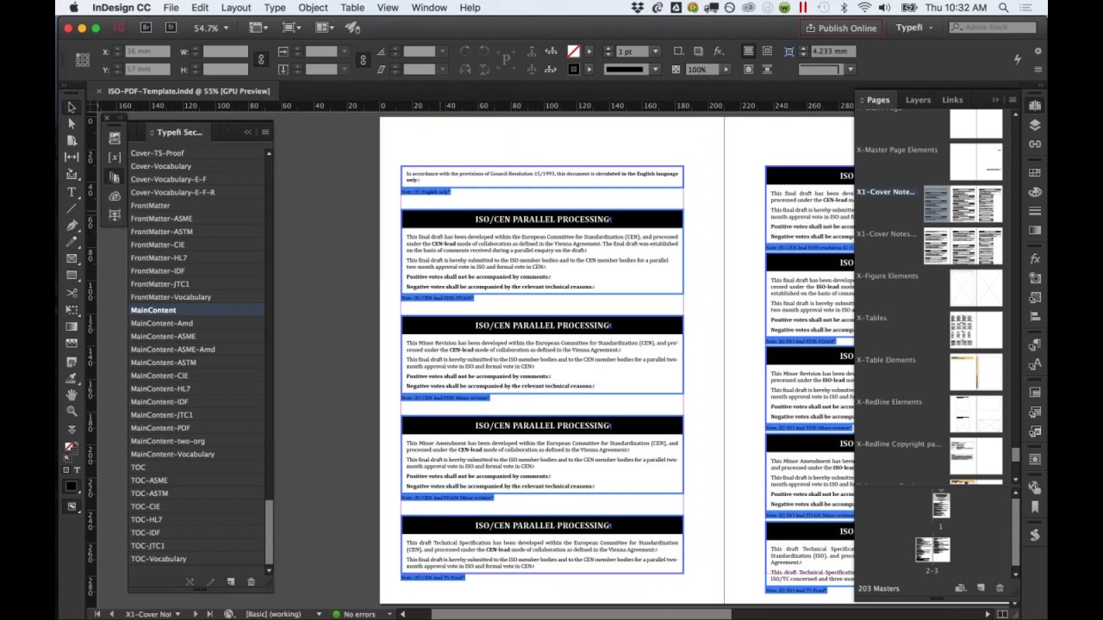This screenshot has width=1103, height=620.
Task: Select the Rectangle Frame tool
Action: [72, 258]
